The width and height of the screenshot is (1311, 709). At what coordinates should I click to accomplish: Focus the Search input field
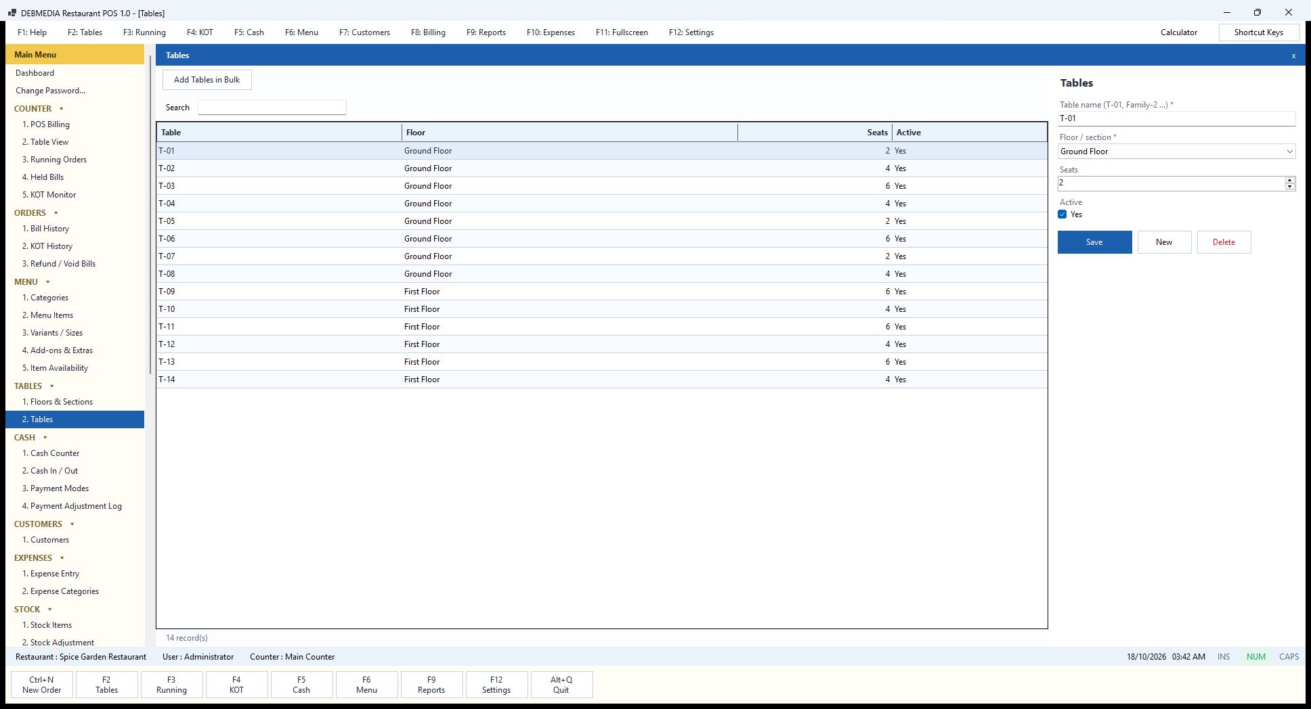[272, 108]
